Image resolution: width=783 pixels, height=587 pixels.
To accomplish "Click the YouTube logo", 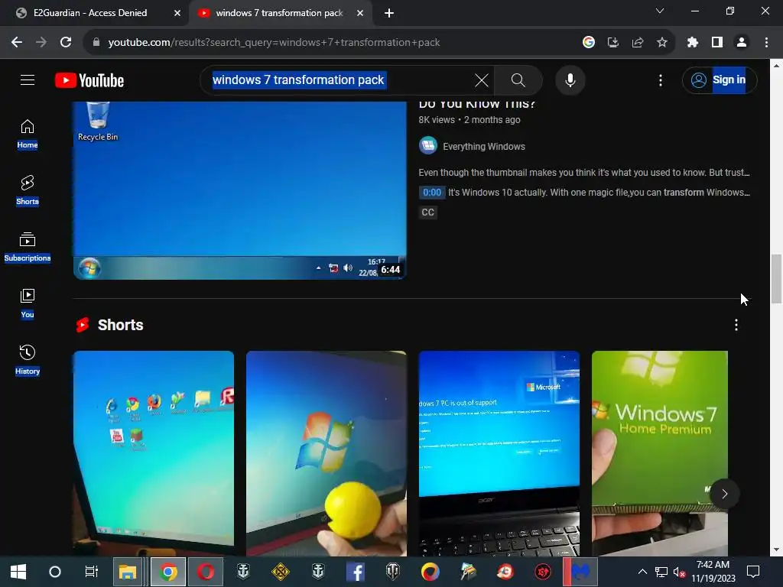I will (89, 80).
